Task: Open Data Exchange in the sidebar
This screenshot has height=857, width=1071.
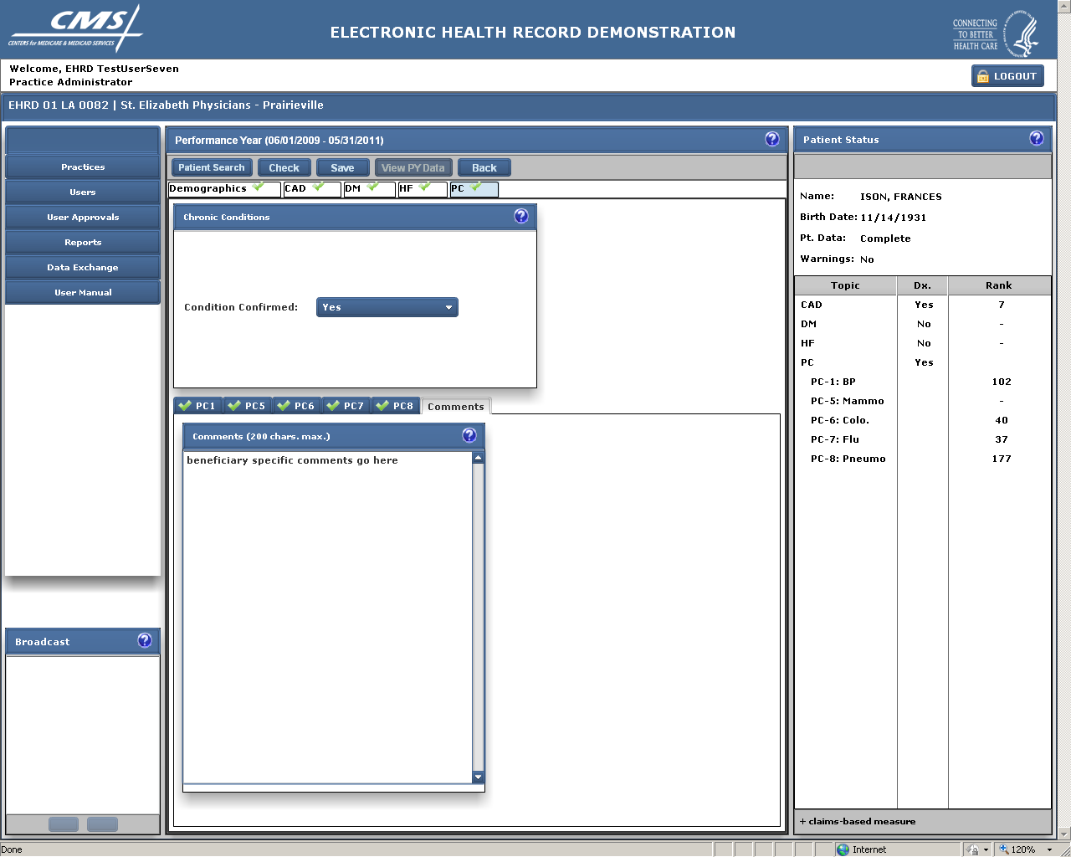Action: click(83, 268)
